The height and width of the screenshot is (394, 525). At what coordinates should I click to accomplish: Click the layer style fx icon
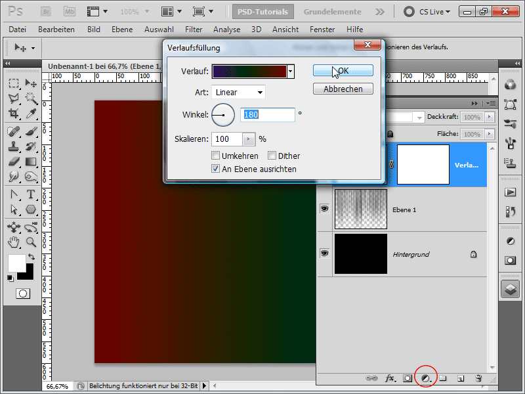click(x=390, y=378)
